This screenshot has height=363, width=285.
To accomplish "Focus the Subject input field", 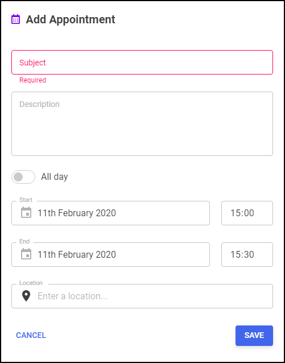I will (142, 63).
